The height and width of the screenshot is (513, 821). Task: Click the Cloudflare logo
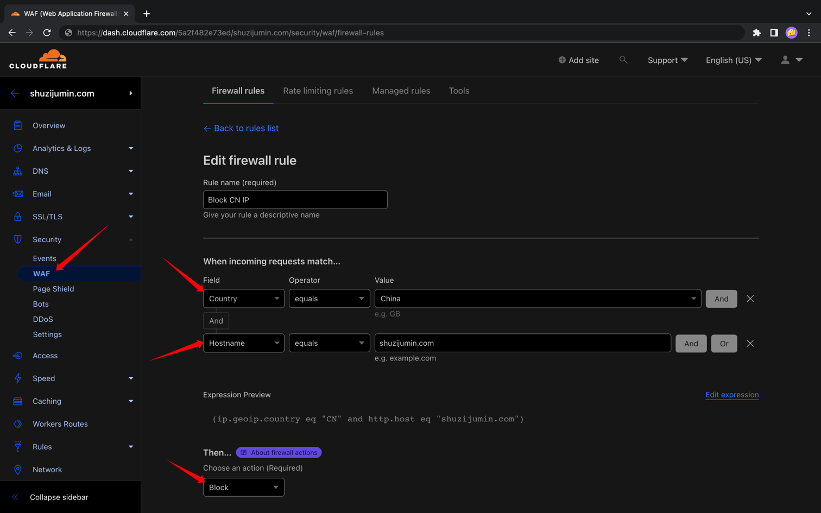click(x=38, y=59)
